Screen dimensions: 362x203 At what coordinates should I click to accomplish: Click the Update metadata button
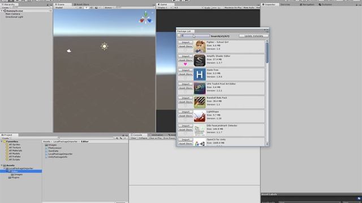(253, 36)
